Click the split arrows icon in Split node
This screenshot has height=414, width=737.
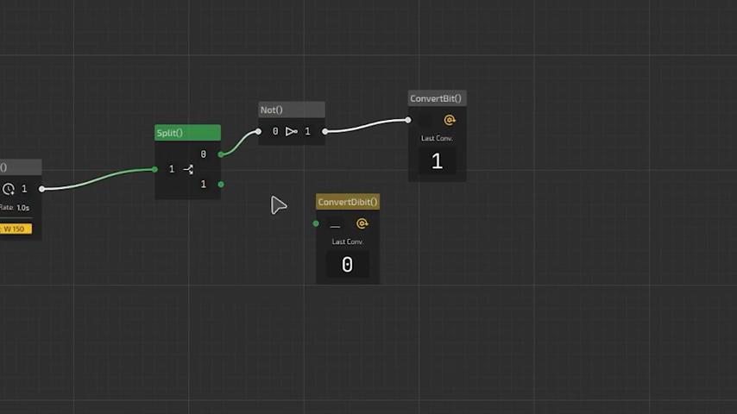(x=188, y=169)
